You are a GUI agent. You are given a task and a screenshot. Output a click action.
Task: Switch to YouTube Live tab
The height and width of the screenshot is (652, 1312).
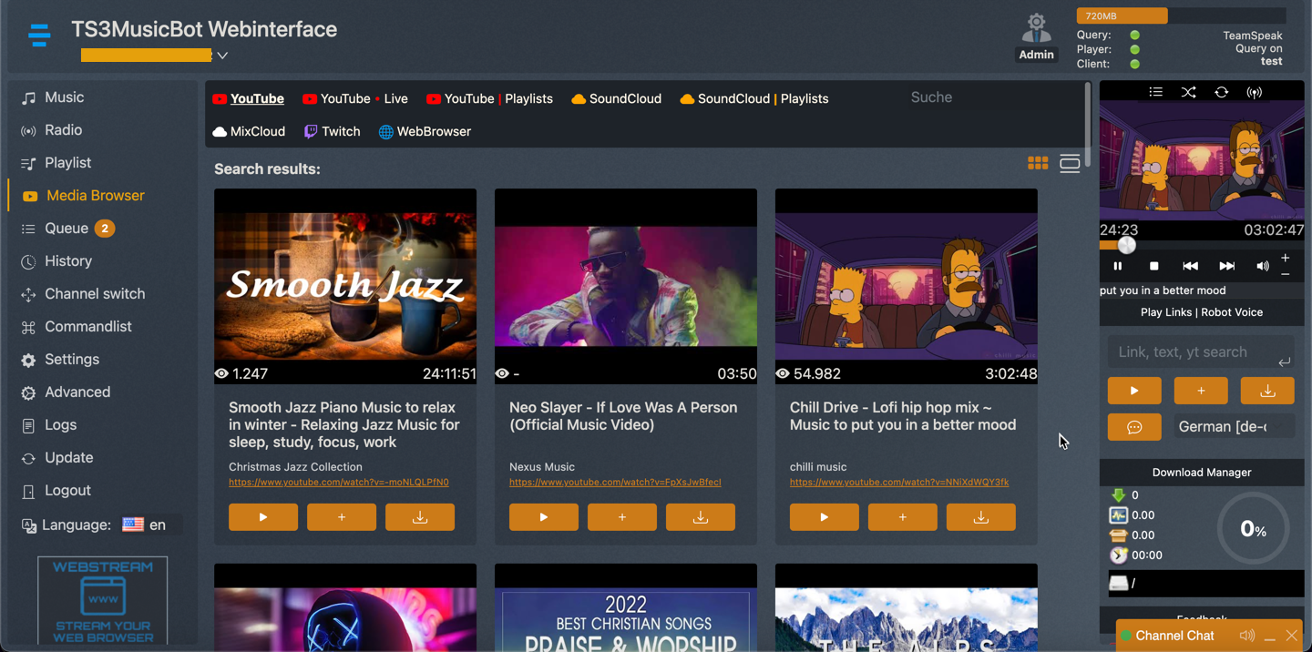[x=354, y=98]
